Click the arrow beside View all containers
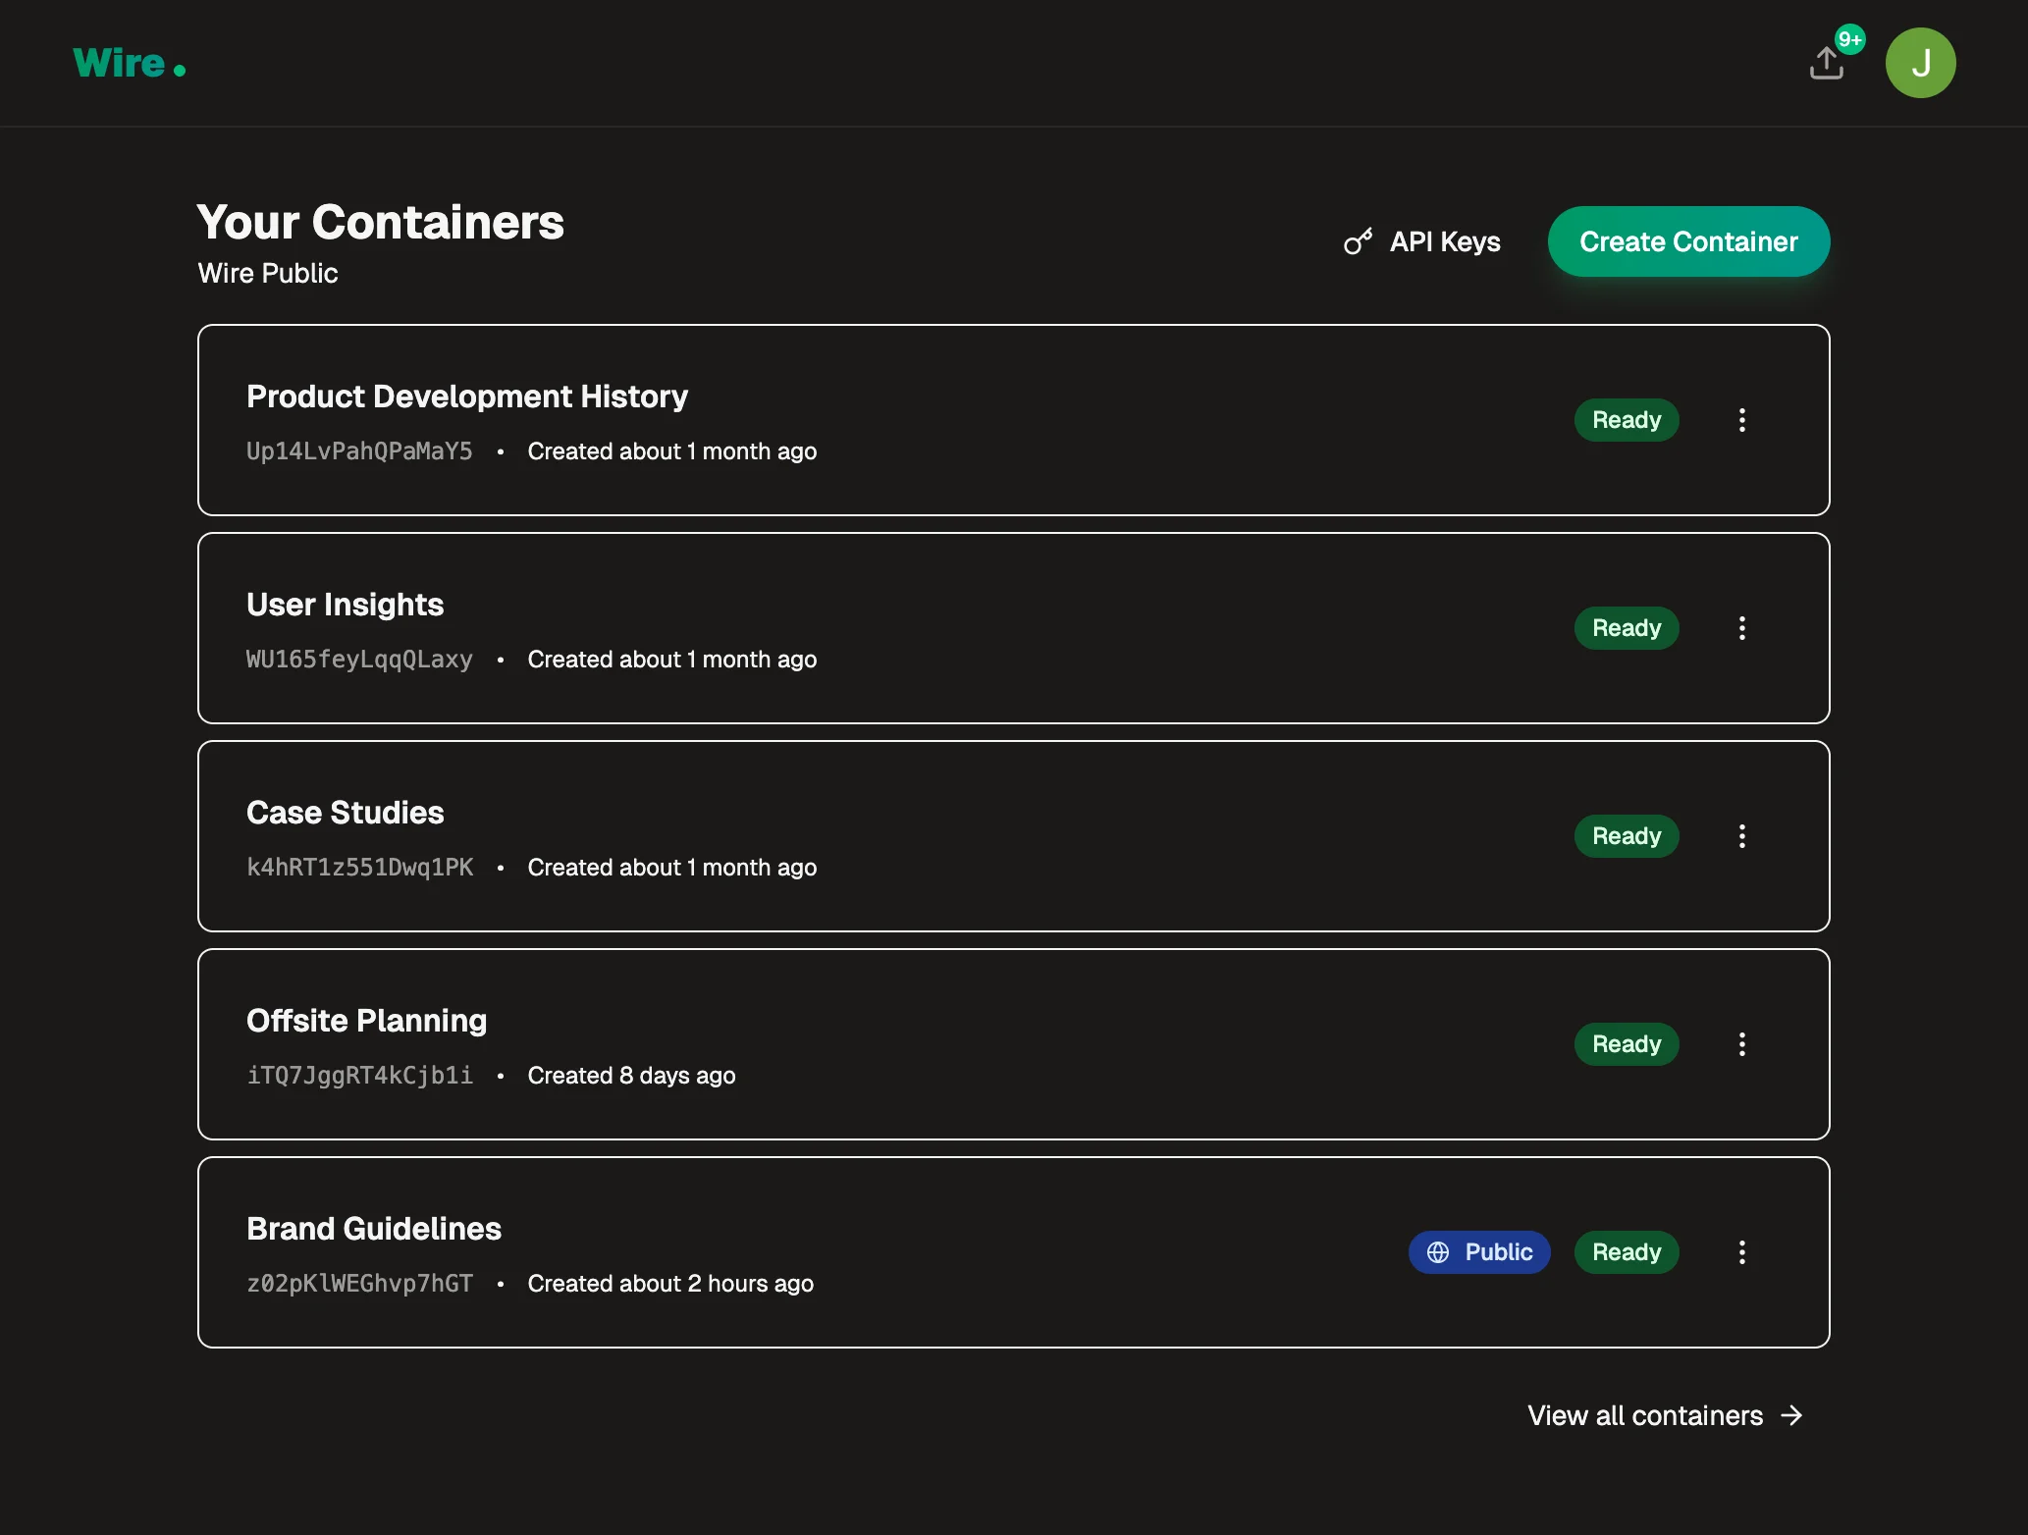 coord(1793,1415)
